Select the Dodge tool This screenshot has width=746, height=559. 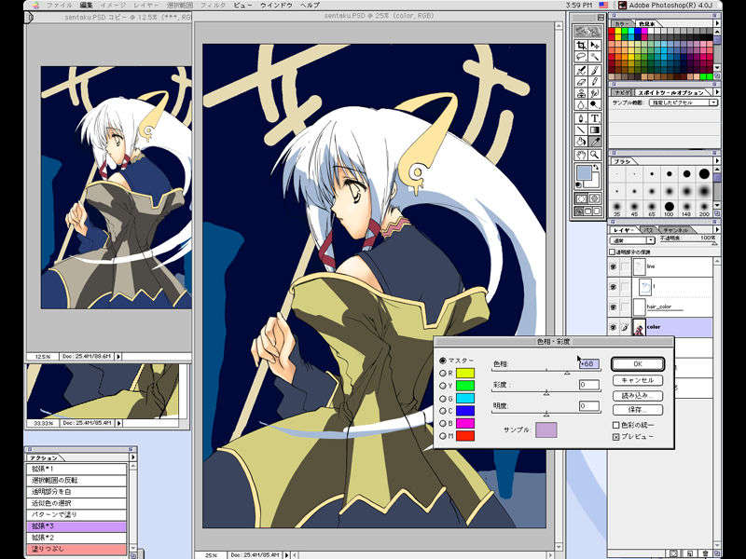595,104
